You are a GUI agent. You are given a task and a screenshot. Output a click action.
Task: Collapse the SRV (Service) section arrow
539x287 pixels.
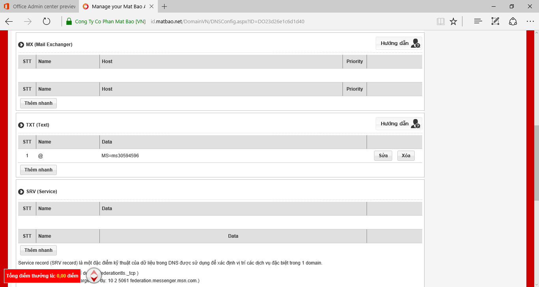(21, 192)
